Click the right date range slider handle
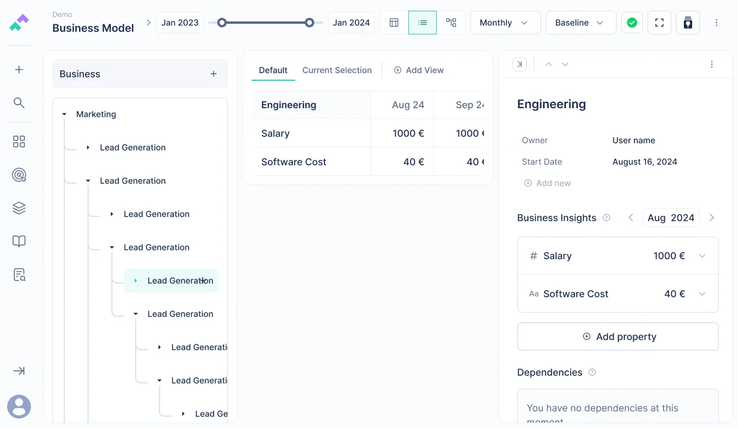This screenshot has width=738, height=428. [x=309, y=23]
